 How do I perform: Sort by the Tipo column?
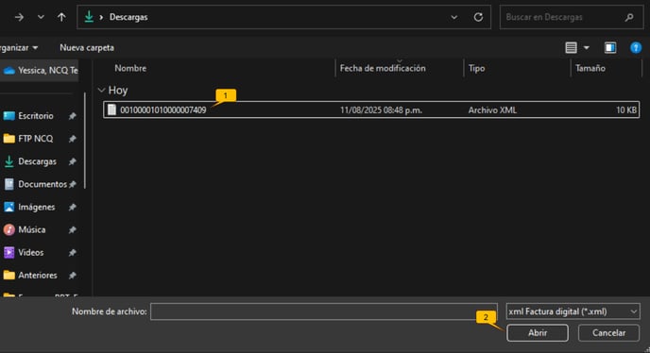(x=476, y=68)
